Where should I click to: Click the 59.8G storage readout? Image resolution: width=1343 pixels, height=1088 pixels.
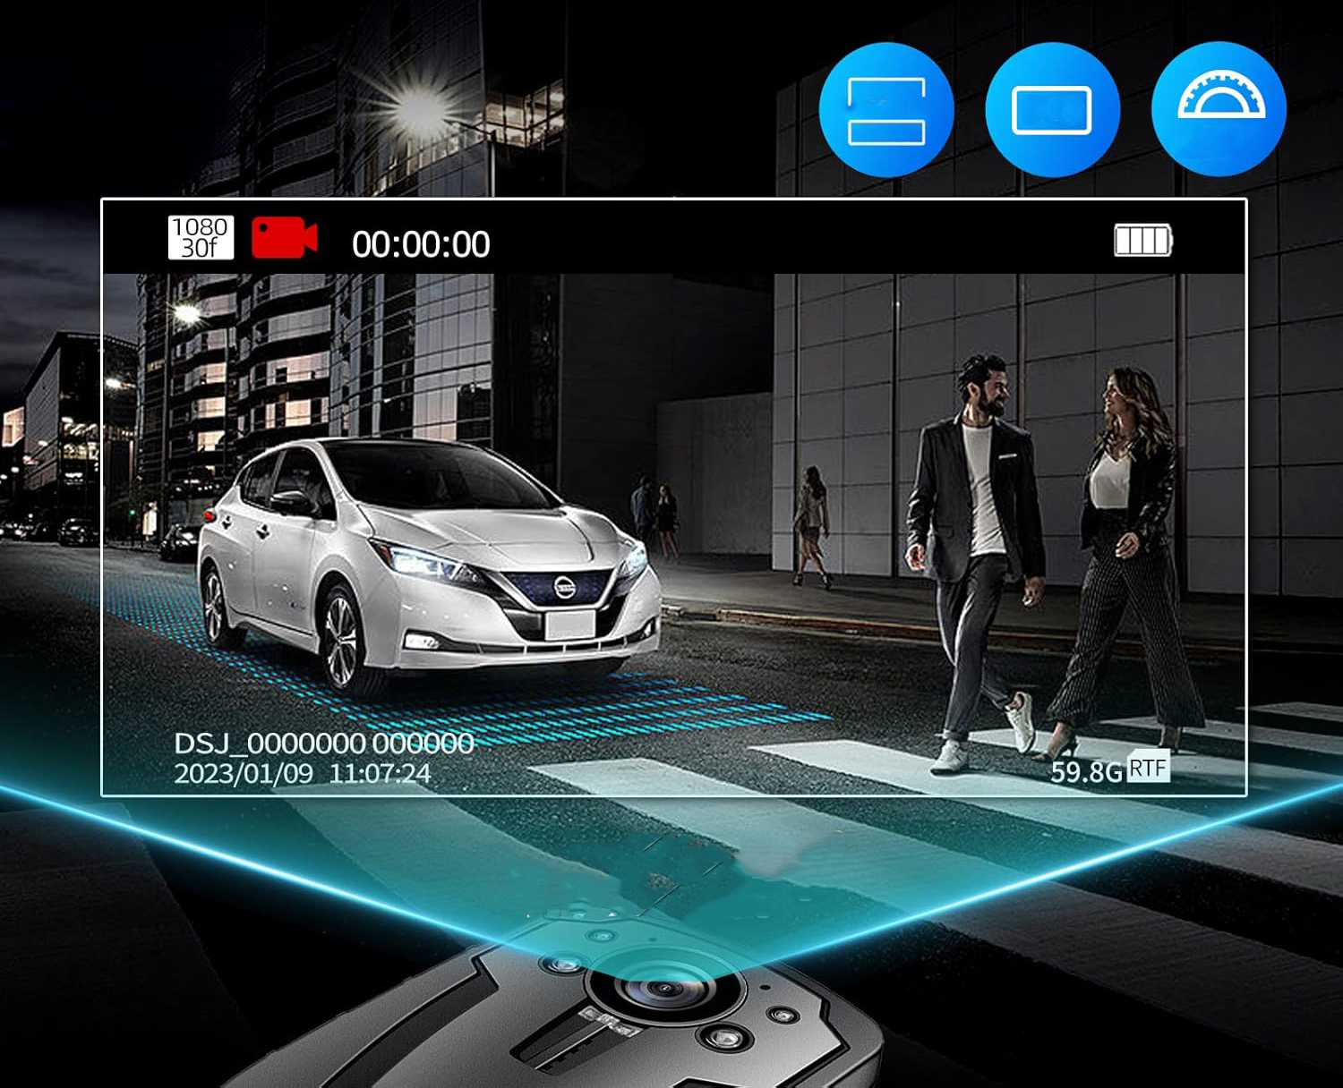[x=1085, y=771]
